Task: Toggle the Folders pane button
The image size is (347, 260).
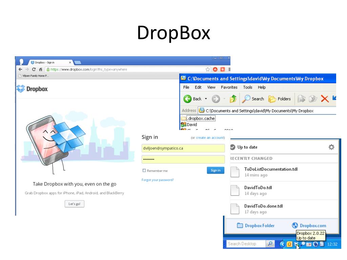Action: tap(280, 99)
